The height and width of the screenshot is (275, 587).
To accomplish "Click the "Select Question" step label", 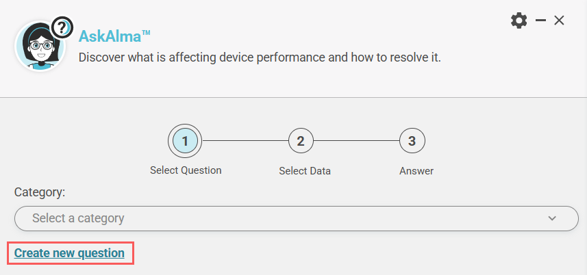I will coord(186,170).
